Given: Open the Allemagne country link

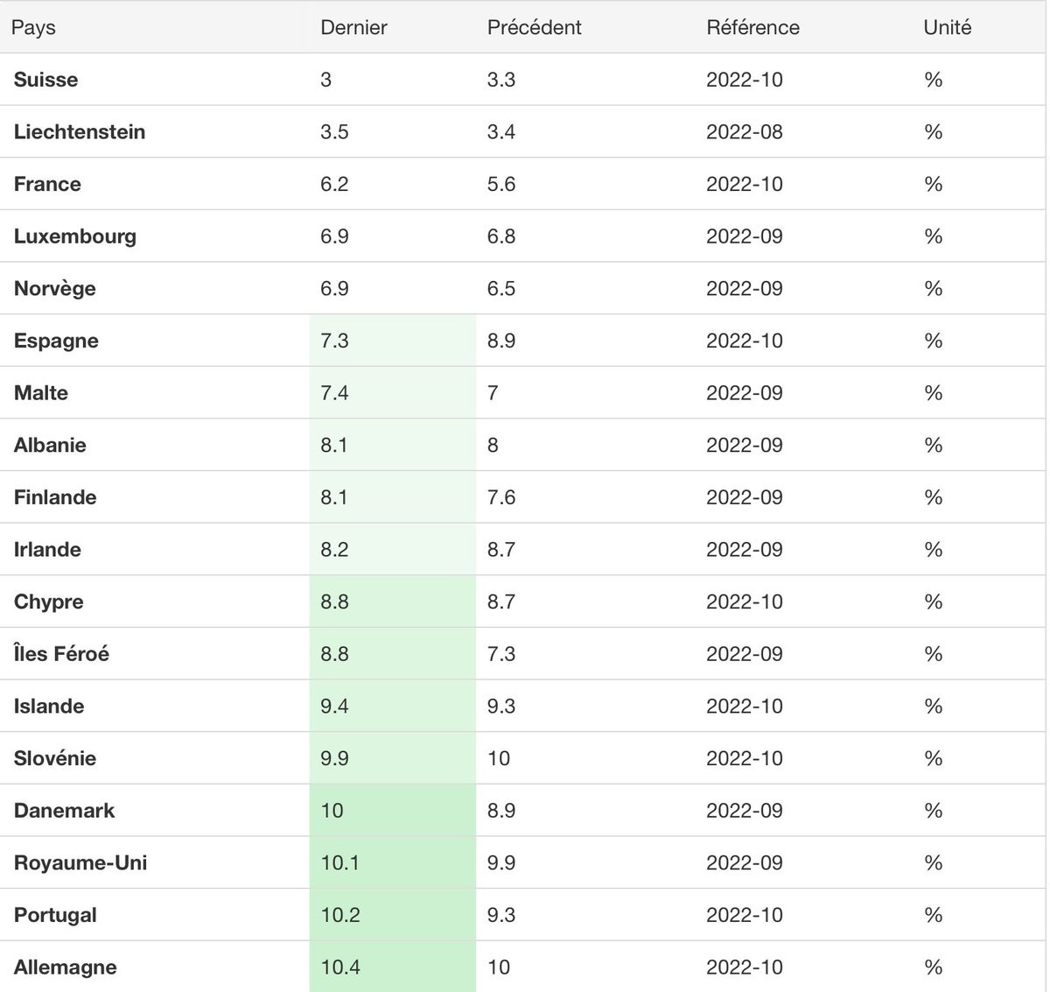Looking at the screenshot, I should coord(66,967).
